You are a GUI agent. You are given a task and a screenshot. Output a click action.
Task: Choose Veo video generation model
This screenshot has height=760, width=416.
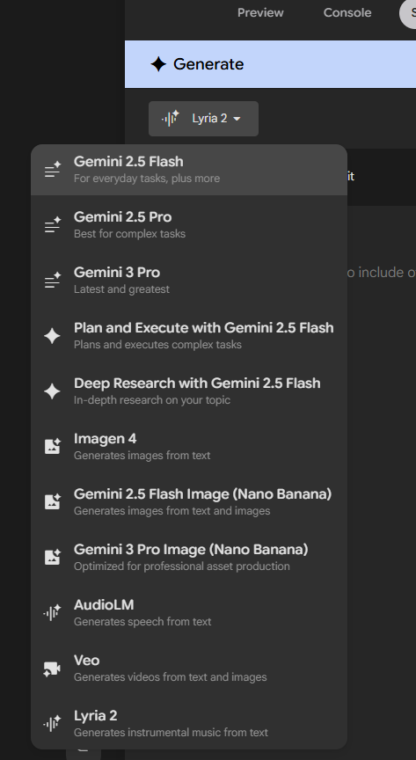[x=189, y=668]
